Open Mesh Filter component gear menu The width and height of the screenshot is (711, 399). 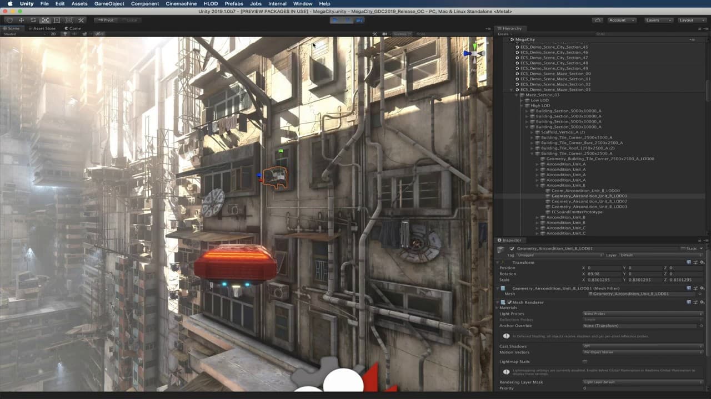(x=702, y=288)
